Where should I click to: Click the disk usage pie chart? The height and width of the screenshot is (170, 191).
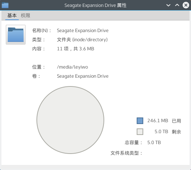click(x=70, y=120)
